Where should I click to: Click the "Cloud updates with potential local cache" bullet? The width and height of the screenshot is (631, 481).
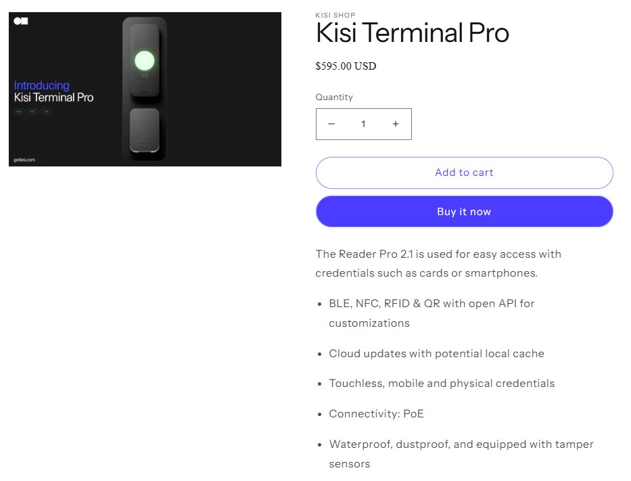click(436, 353)
